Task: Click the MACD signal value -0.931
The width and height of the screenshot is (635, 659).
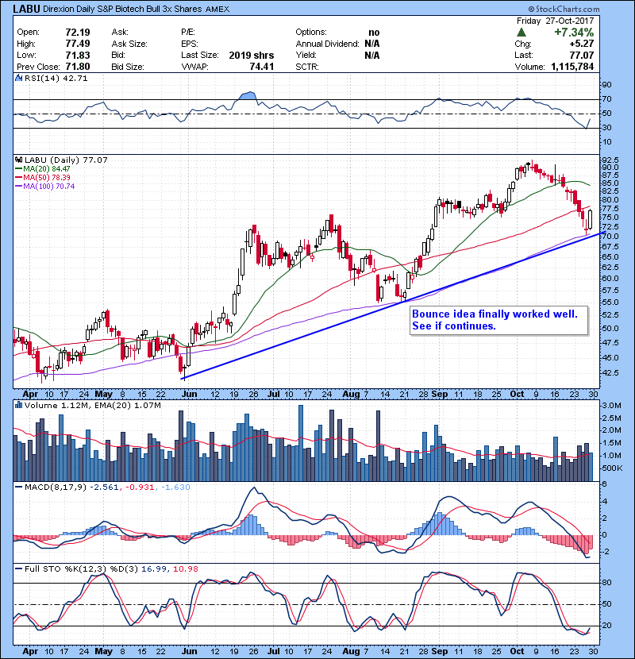Action: pos(140,488)
